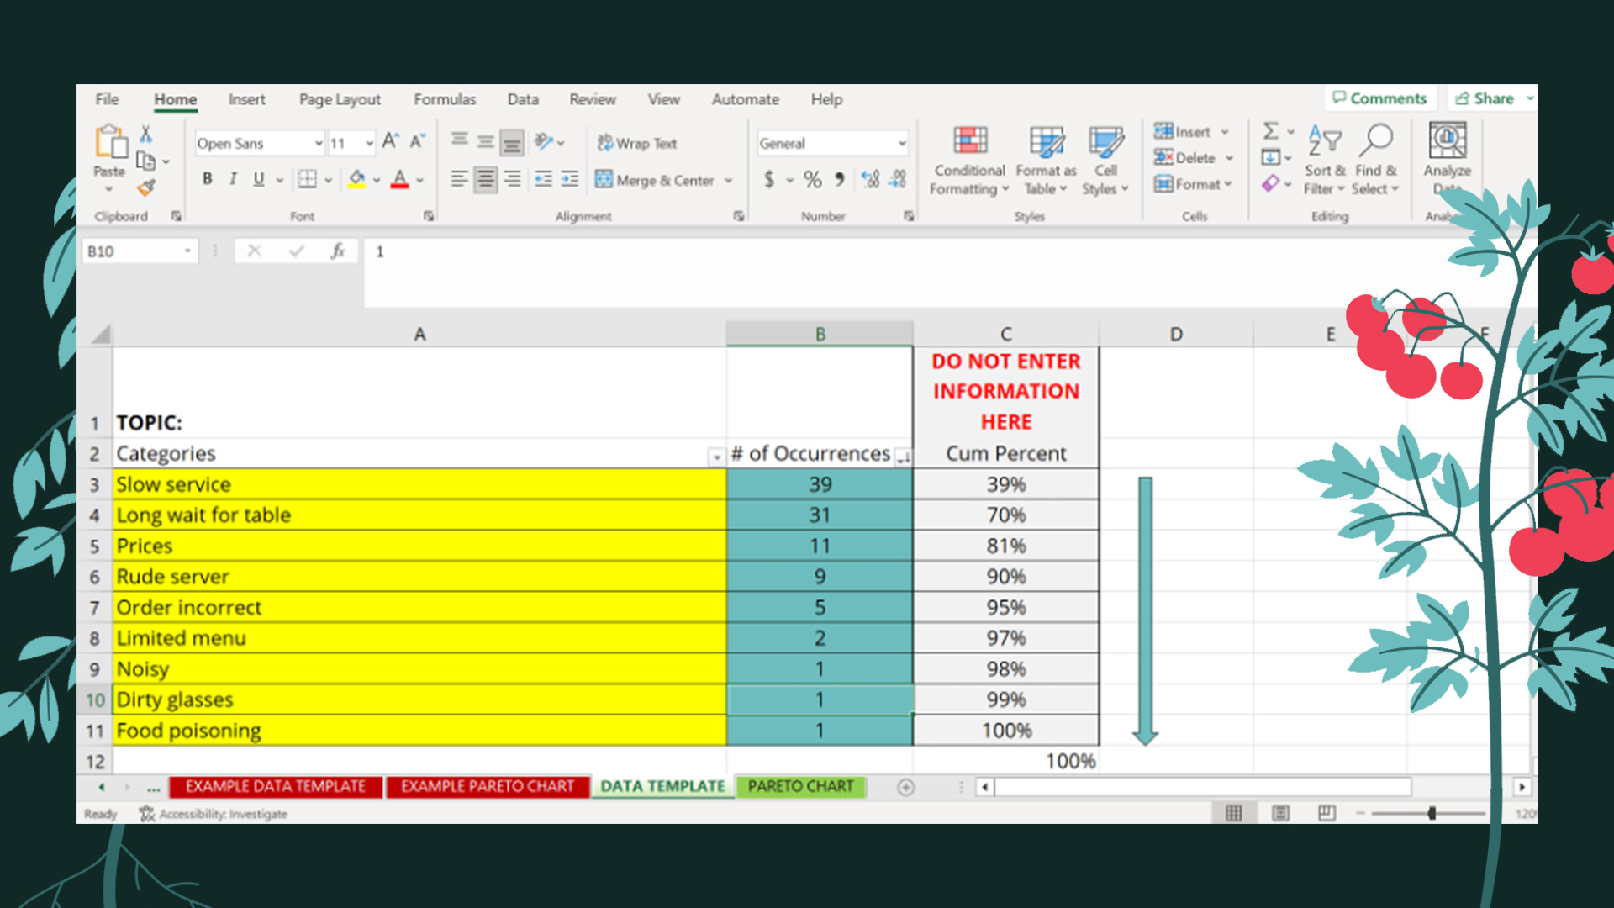The image size is (1614, 908).
Task: Switch to the Insert ribbon tab
Action: point(246,99)
